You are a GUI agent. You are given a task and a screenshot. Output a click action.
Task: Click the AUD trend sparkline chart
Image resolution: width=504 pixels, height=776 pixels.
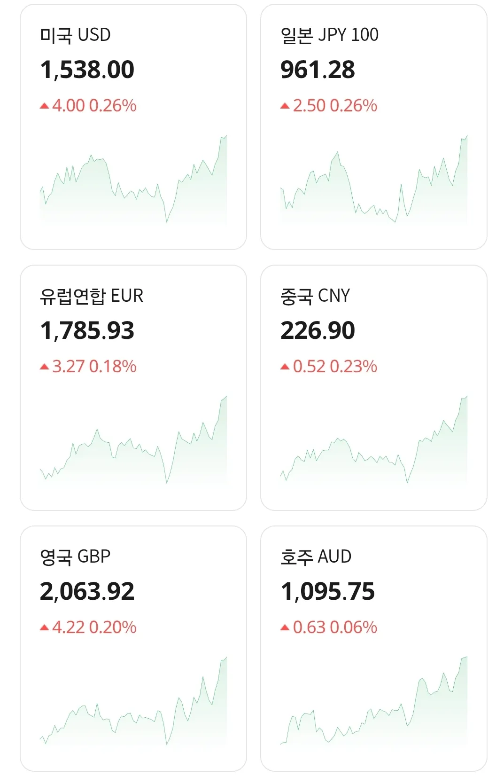tap(374, 701)
